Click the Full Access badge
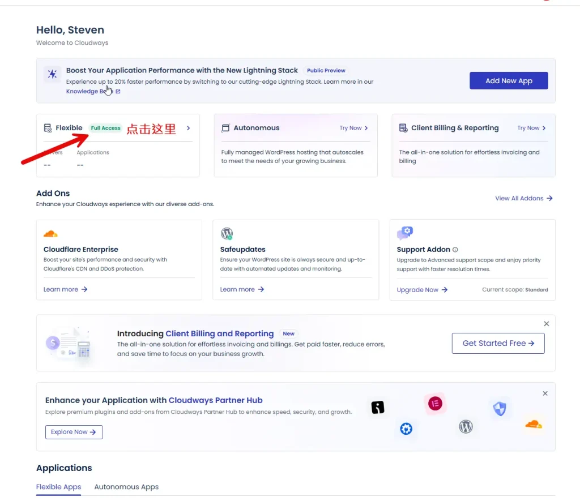 pyautogui.click(x=105, y=128)
